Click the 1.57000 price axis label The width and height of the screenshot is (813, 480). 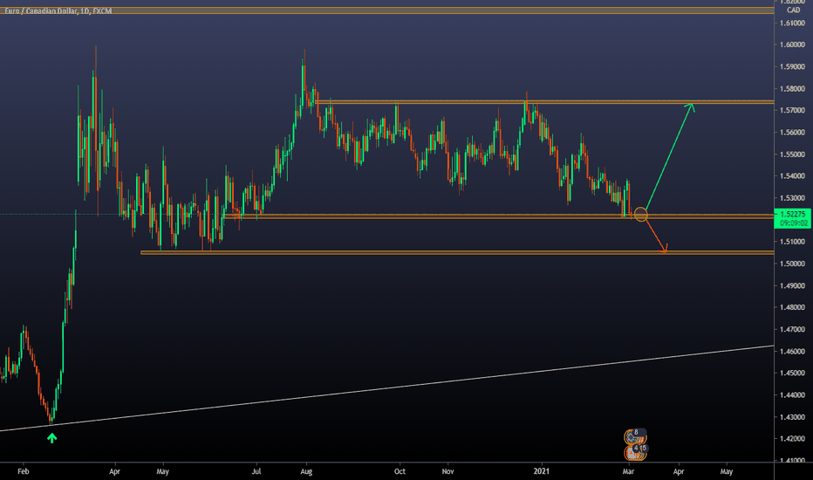click(792, 111)
